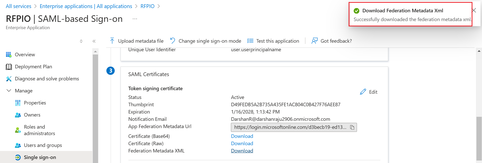The width and height of the screenshot is (482, 163).
Task: Click the main page vertical scrollbar thumb
Action: point(479,139)
